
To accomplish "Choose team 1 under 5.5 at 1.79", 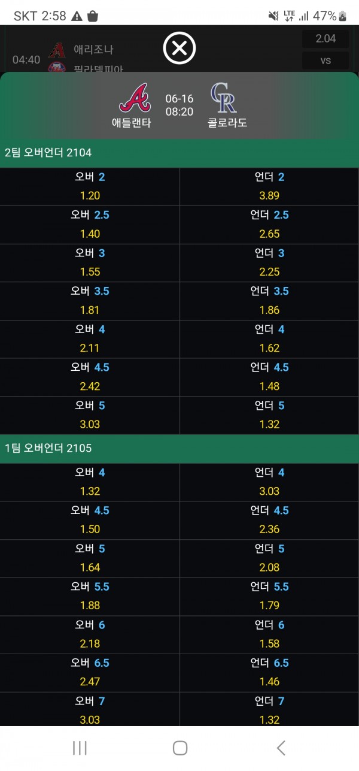I will click(x=269, y=596).
